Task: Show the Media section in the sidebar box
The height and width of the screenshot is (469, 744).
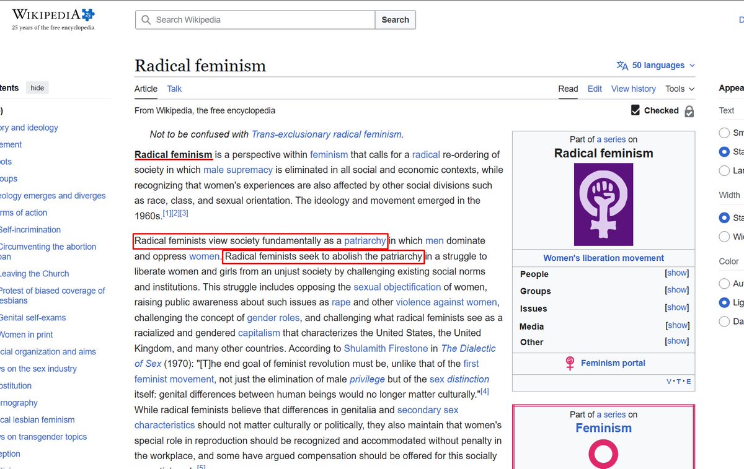Action: click(x=677, y=325)
